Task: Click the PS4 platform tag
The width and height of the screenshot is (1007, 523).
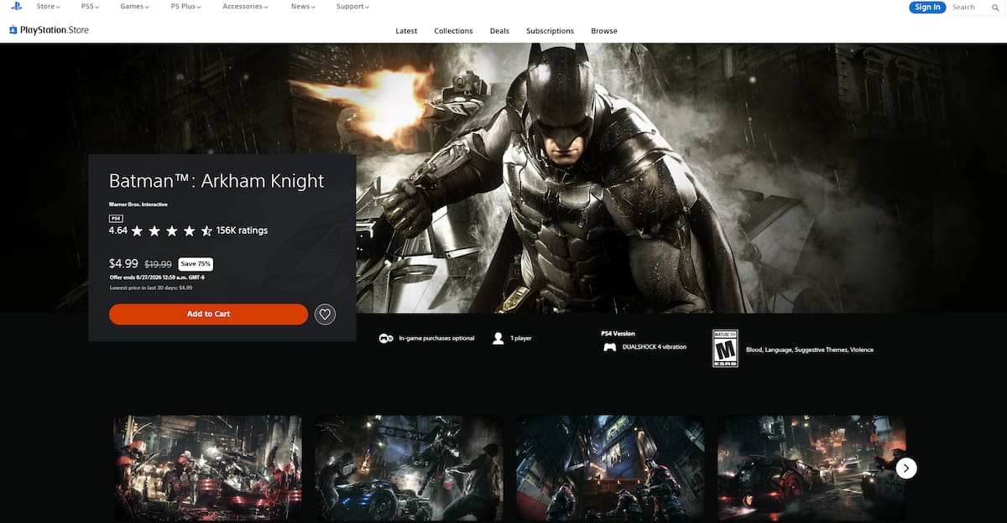Action: [x=116, y=218]
